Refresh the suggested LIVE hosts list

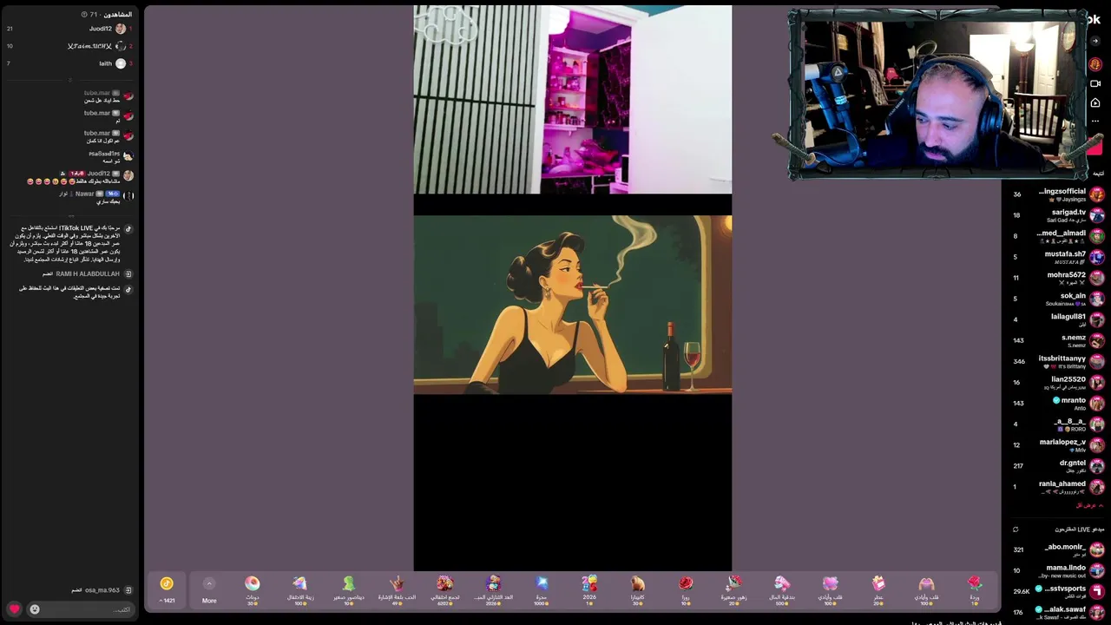[1015, 529]
